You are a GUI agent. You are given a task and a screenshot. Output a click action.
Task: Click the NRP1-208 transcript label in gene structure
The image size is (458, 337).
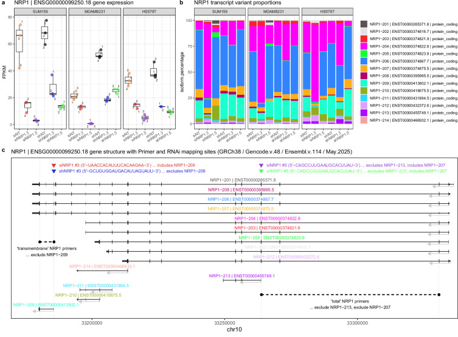coord(241,190)
